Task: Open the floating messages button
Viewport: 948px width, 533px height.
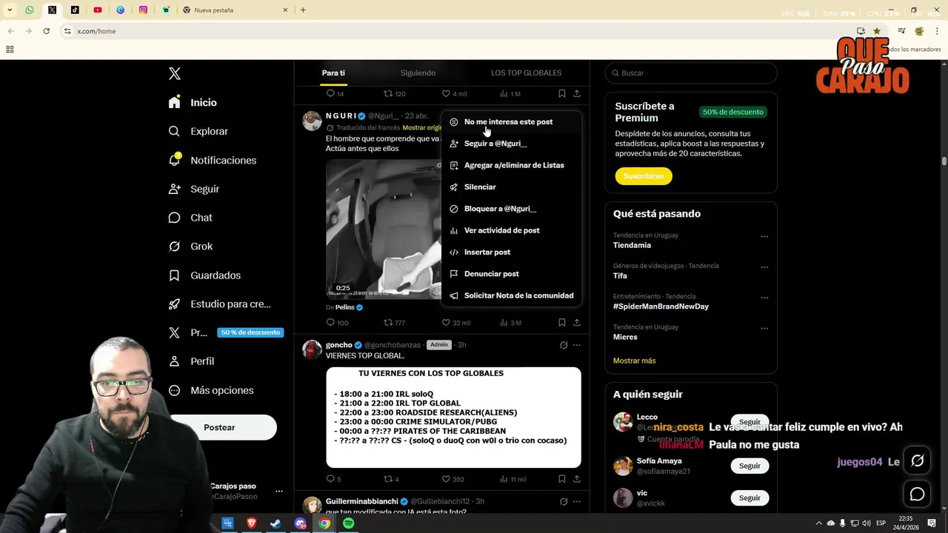Action: (x=917, y=494)
